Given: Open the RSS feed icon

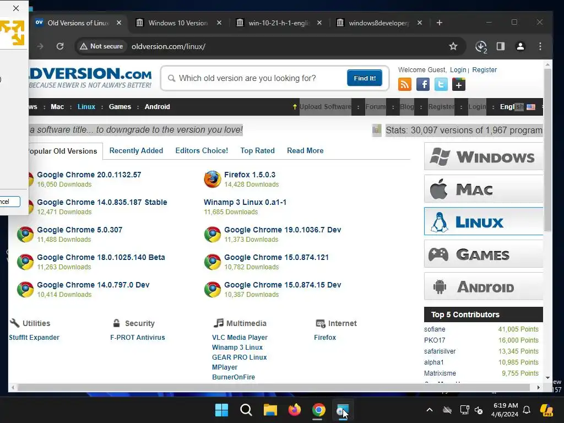Looking at the screenshot, I should (x=405, y=84).
